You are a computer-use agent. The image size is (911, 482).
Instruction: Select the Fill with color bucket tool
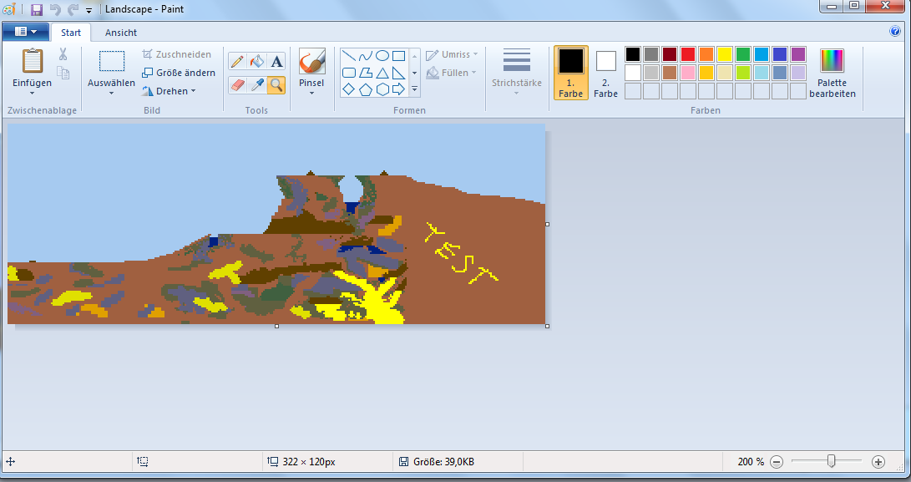point(257,61)
